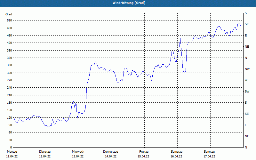The width and height of the screenshot is (256, 160).
Task: Select the date 17.04.22 under Sonntag
Action: [209, 156]
